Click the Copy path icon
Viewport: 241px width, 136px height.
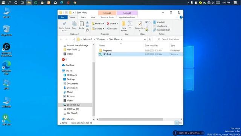87,26
